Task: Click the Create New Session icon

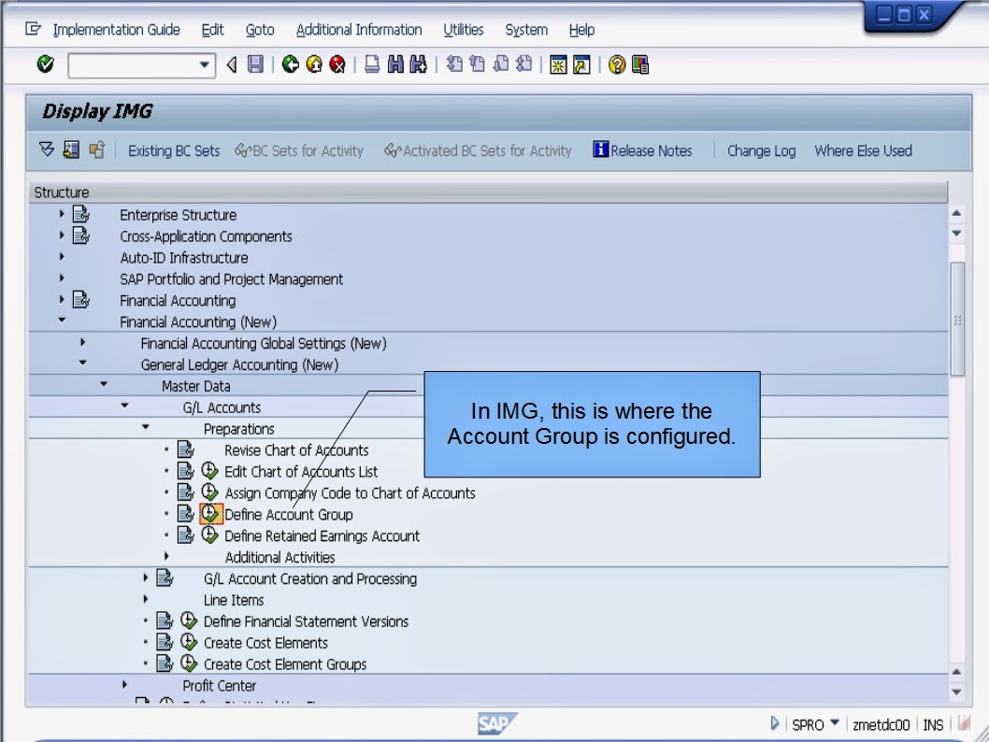Action: pyautogui.click(x=558, y=64)
